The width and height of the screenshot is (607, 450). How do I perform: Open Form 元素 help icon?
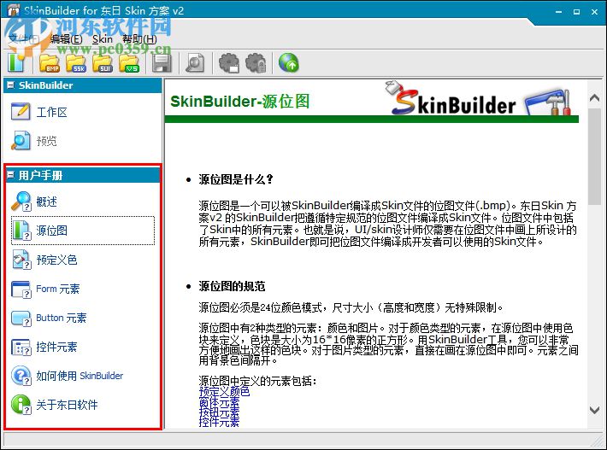click(21, 289)
